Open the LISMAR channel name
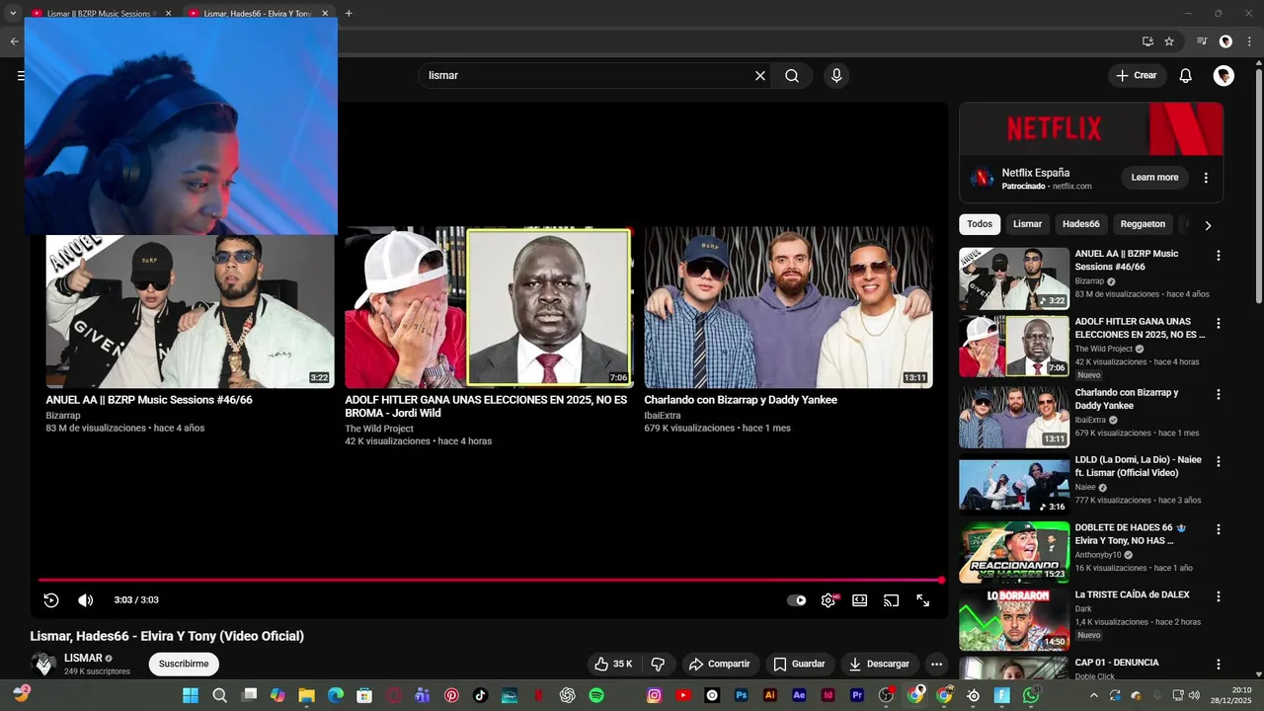This screenshot has width=1264, height=711. point(84,658)
